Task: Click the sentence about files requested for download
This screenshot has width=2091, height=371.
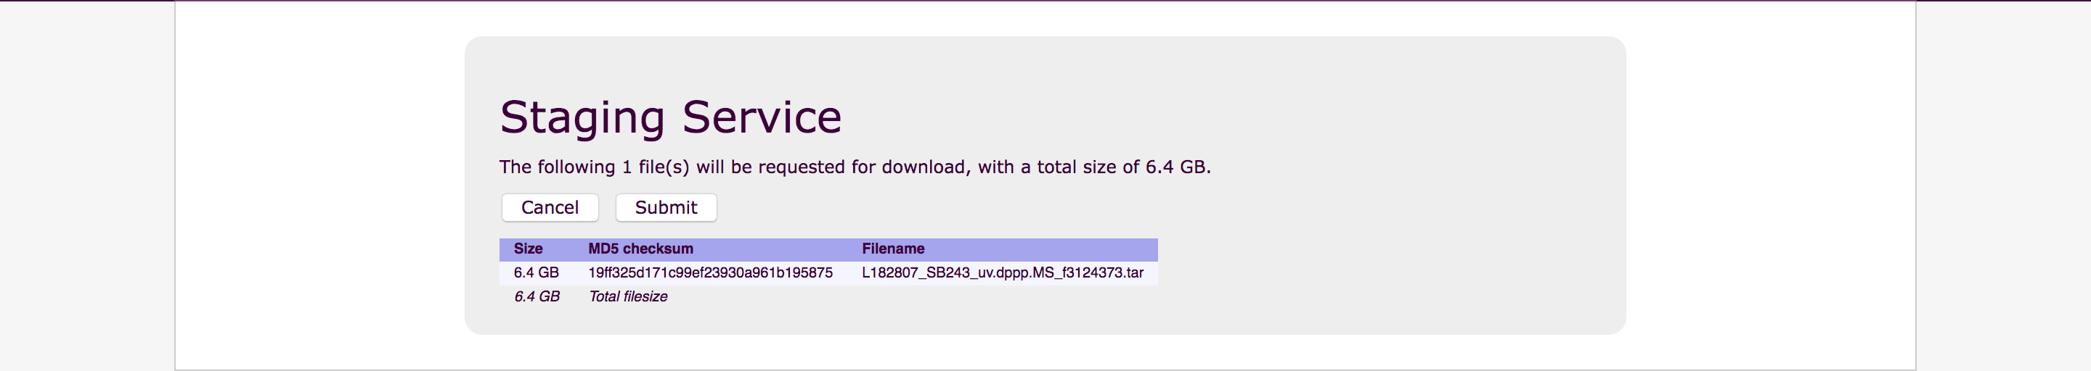Action: pos(854,167)
